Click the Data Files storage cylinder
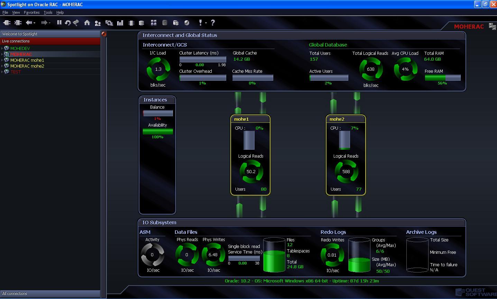This screenshot has width=497, height=299. pyautogui.click(x=274, y=255)
